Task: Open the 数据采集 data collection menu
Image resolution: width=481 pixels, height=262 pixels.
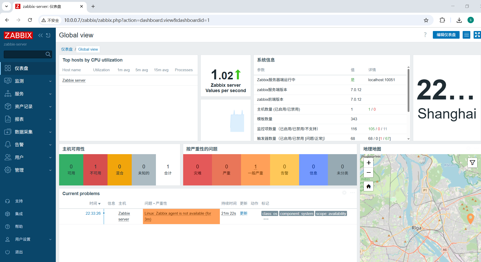Action: click(28, 132)
